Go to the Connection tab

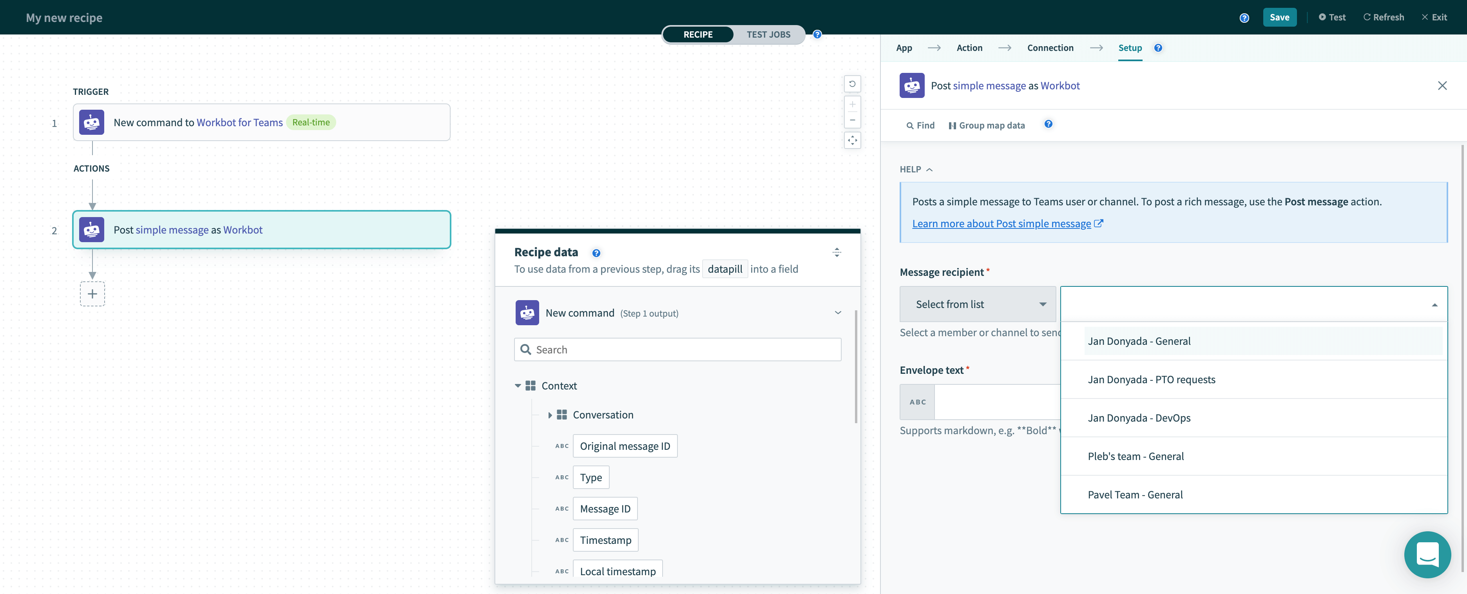point(1050,48)
